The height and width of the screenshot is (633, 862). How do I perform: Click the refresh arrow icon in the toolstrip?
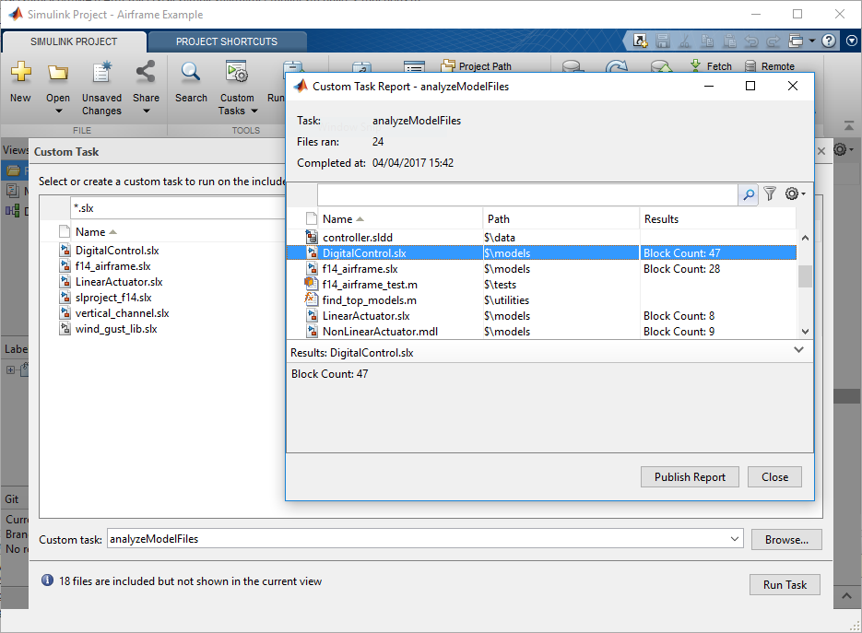tap(617, 67)
